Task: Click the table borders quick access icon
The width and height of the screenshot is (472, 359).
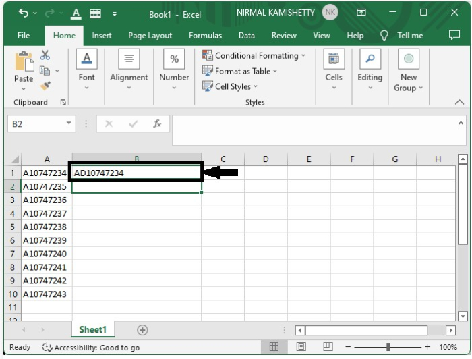Action: [96, 13]
